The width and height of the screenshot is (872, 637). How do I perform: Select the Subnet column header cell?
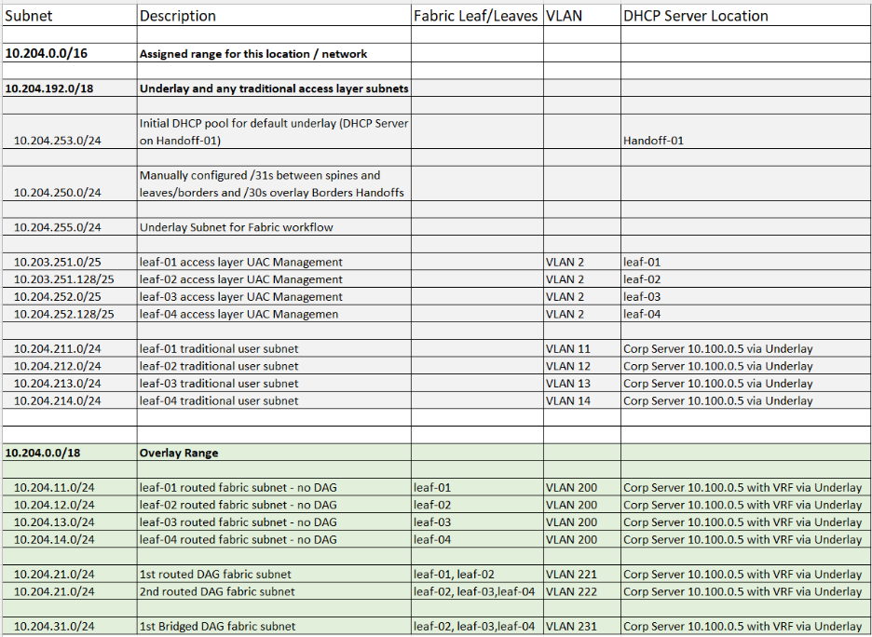pos(70,16)
